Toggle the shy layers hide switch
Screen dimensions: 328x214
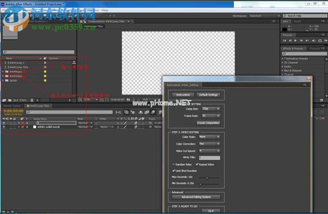tap(141, 112)
